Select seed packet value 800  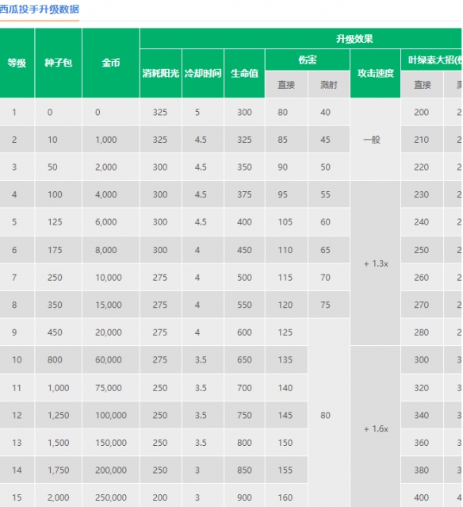58,360
